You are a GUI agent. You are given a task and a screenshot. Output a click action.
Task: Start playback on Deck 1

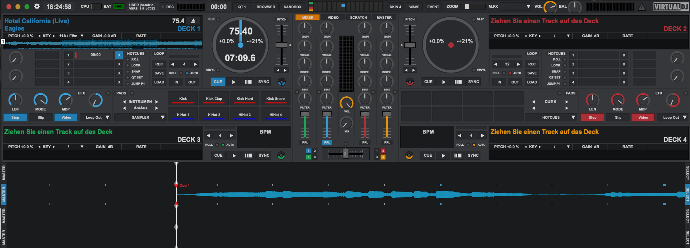coord(234,82)
